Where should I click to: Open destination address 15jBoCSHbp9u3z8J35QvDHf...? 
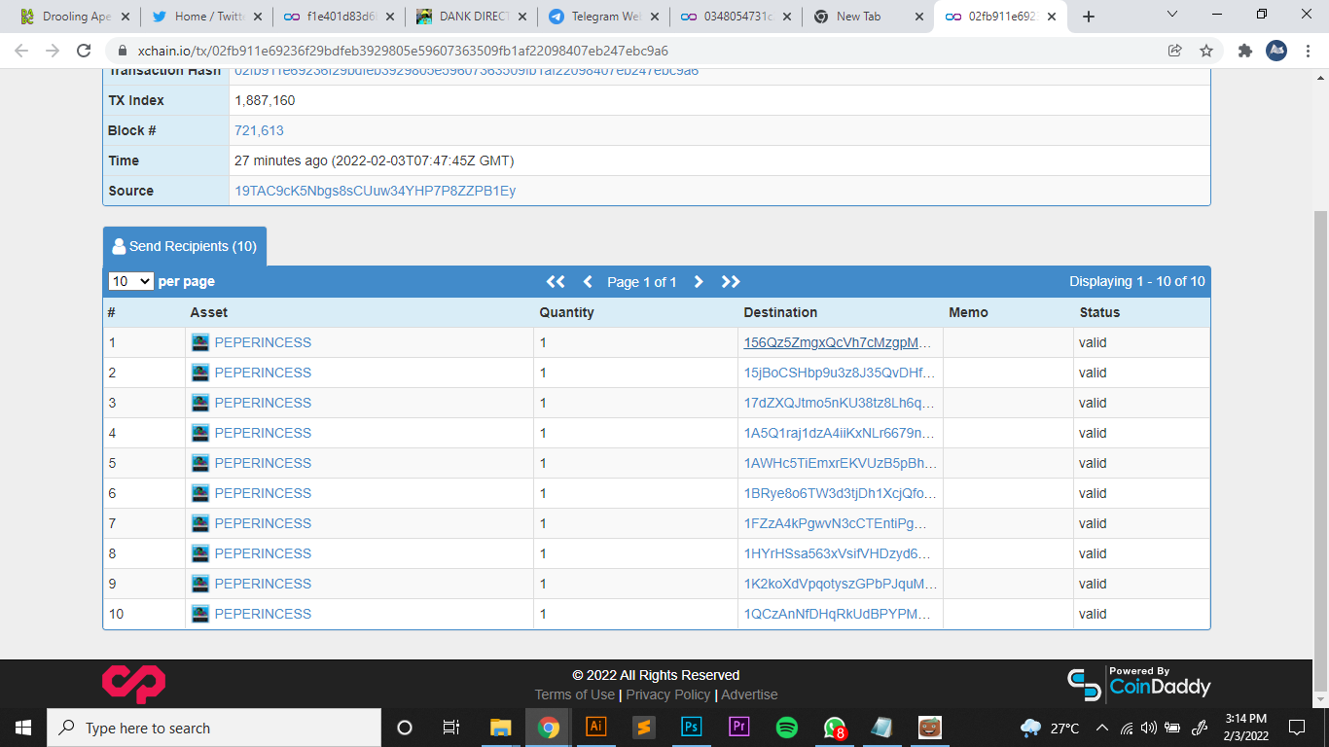click(840, 373)
